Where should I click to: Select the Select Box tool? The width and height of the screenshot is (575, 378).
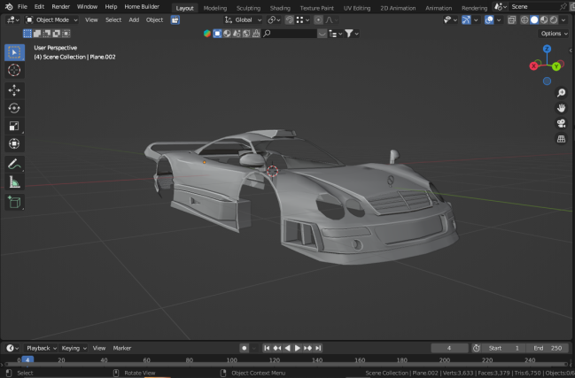[x=14, y=52]
